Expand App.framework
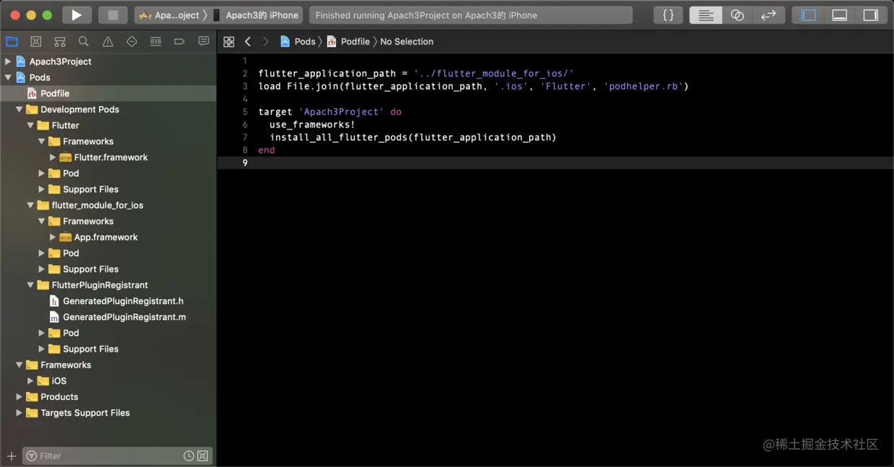 point(53,237)
